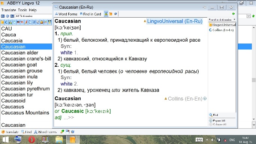256x144 pixels.
Task: Click the green up arrow in main window
Action: point(253,16)
